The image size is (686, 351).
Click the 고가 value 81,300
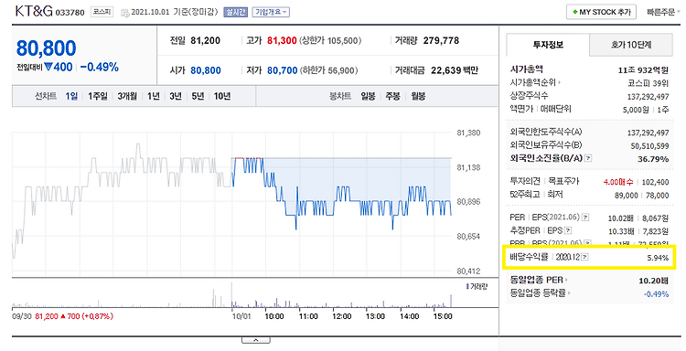282,40
